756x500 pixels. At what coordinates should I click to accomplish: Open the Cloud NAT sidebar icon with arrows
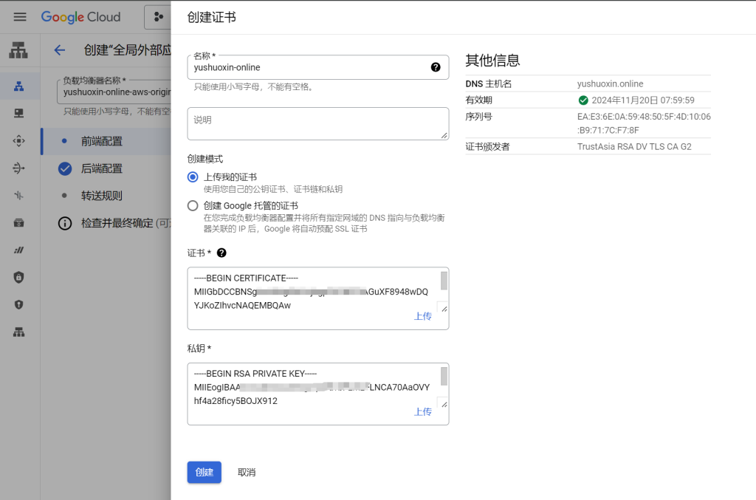tap(19, 168)
